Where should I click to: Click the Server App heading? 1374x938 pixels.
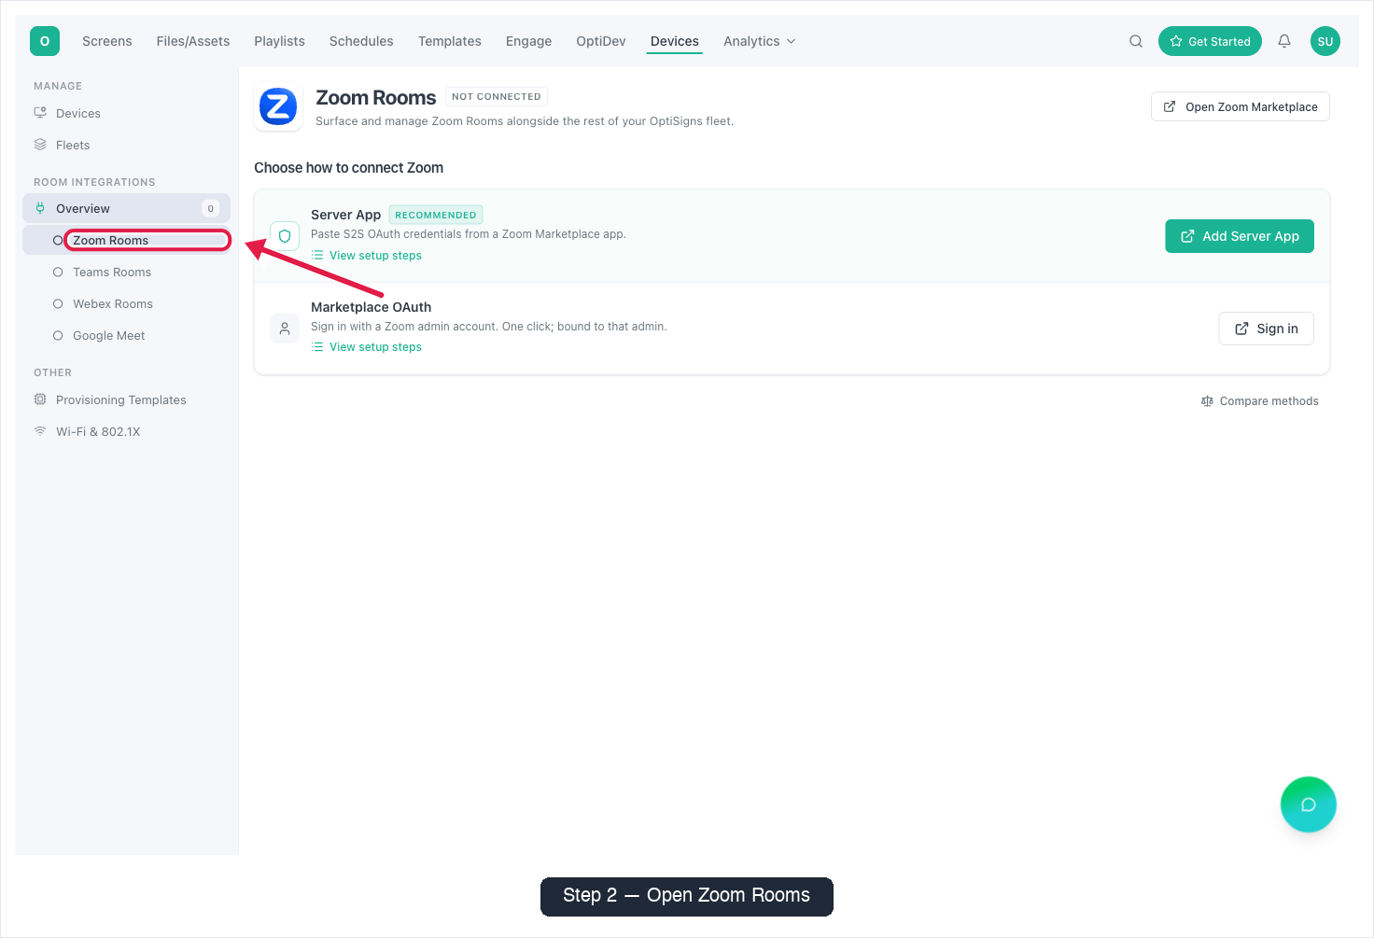(x=345, y=215)
